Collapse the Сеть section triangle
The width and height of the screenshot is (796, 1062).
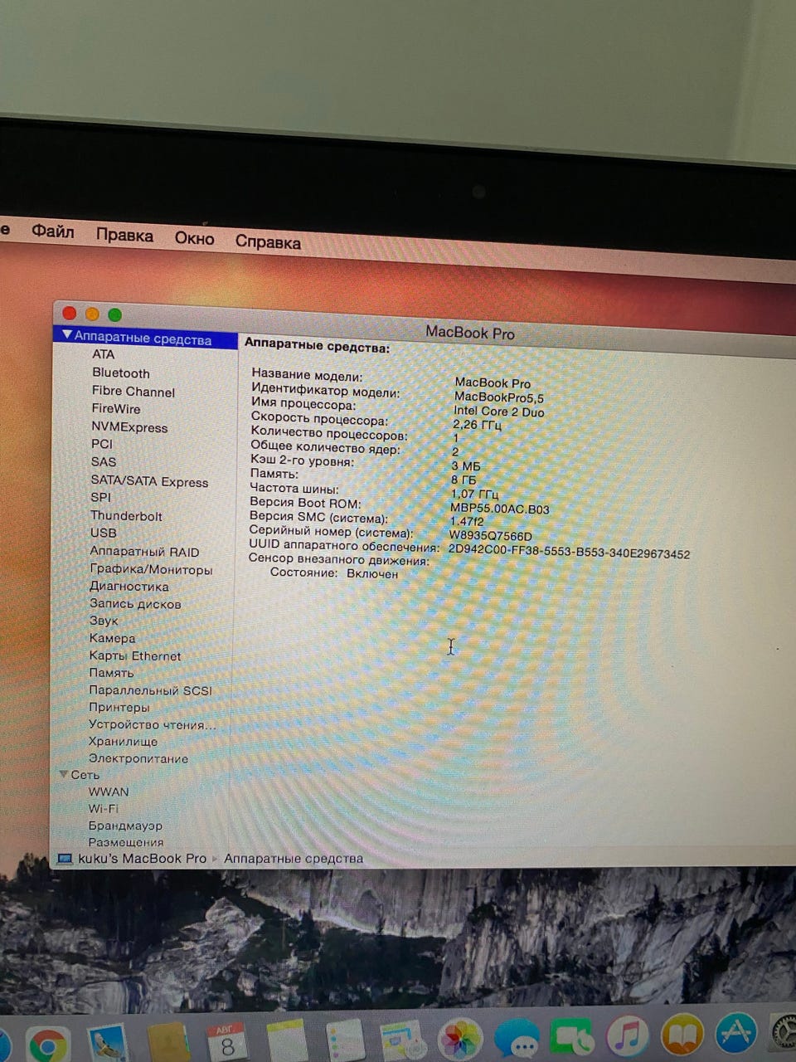63,774
